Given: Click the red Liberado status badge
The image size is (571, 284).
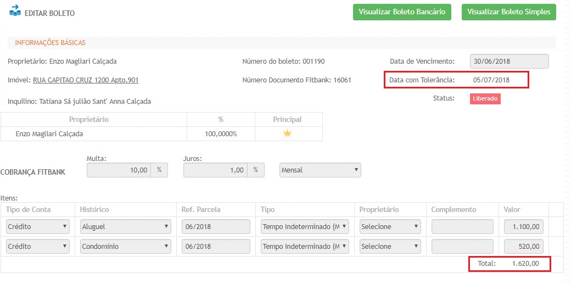Looking at the screenshot, I should [485, 99].
